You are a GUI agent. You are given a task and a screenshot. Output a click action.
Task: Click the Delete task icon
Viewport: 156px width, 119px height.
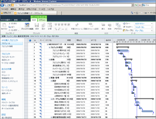pos(110,25)
